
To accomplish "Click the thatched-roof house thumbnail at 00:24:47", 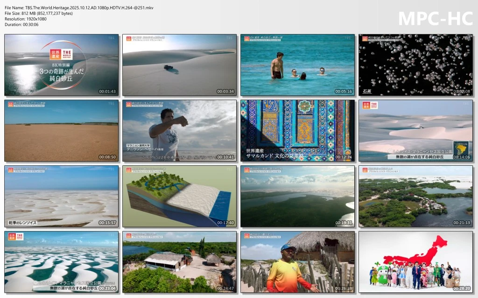I will pyautogui.click(x=179, y=262).
